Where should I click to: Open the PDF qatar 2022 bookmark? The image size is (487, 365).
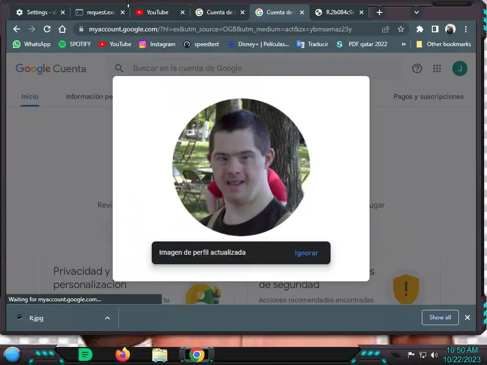point(361,44)
